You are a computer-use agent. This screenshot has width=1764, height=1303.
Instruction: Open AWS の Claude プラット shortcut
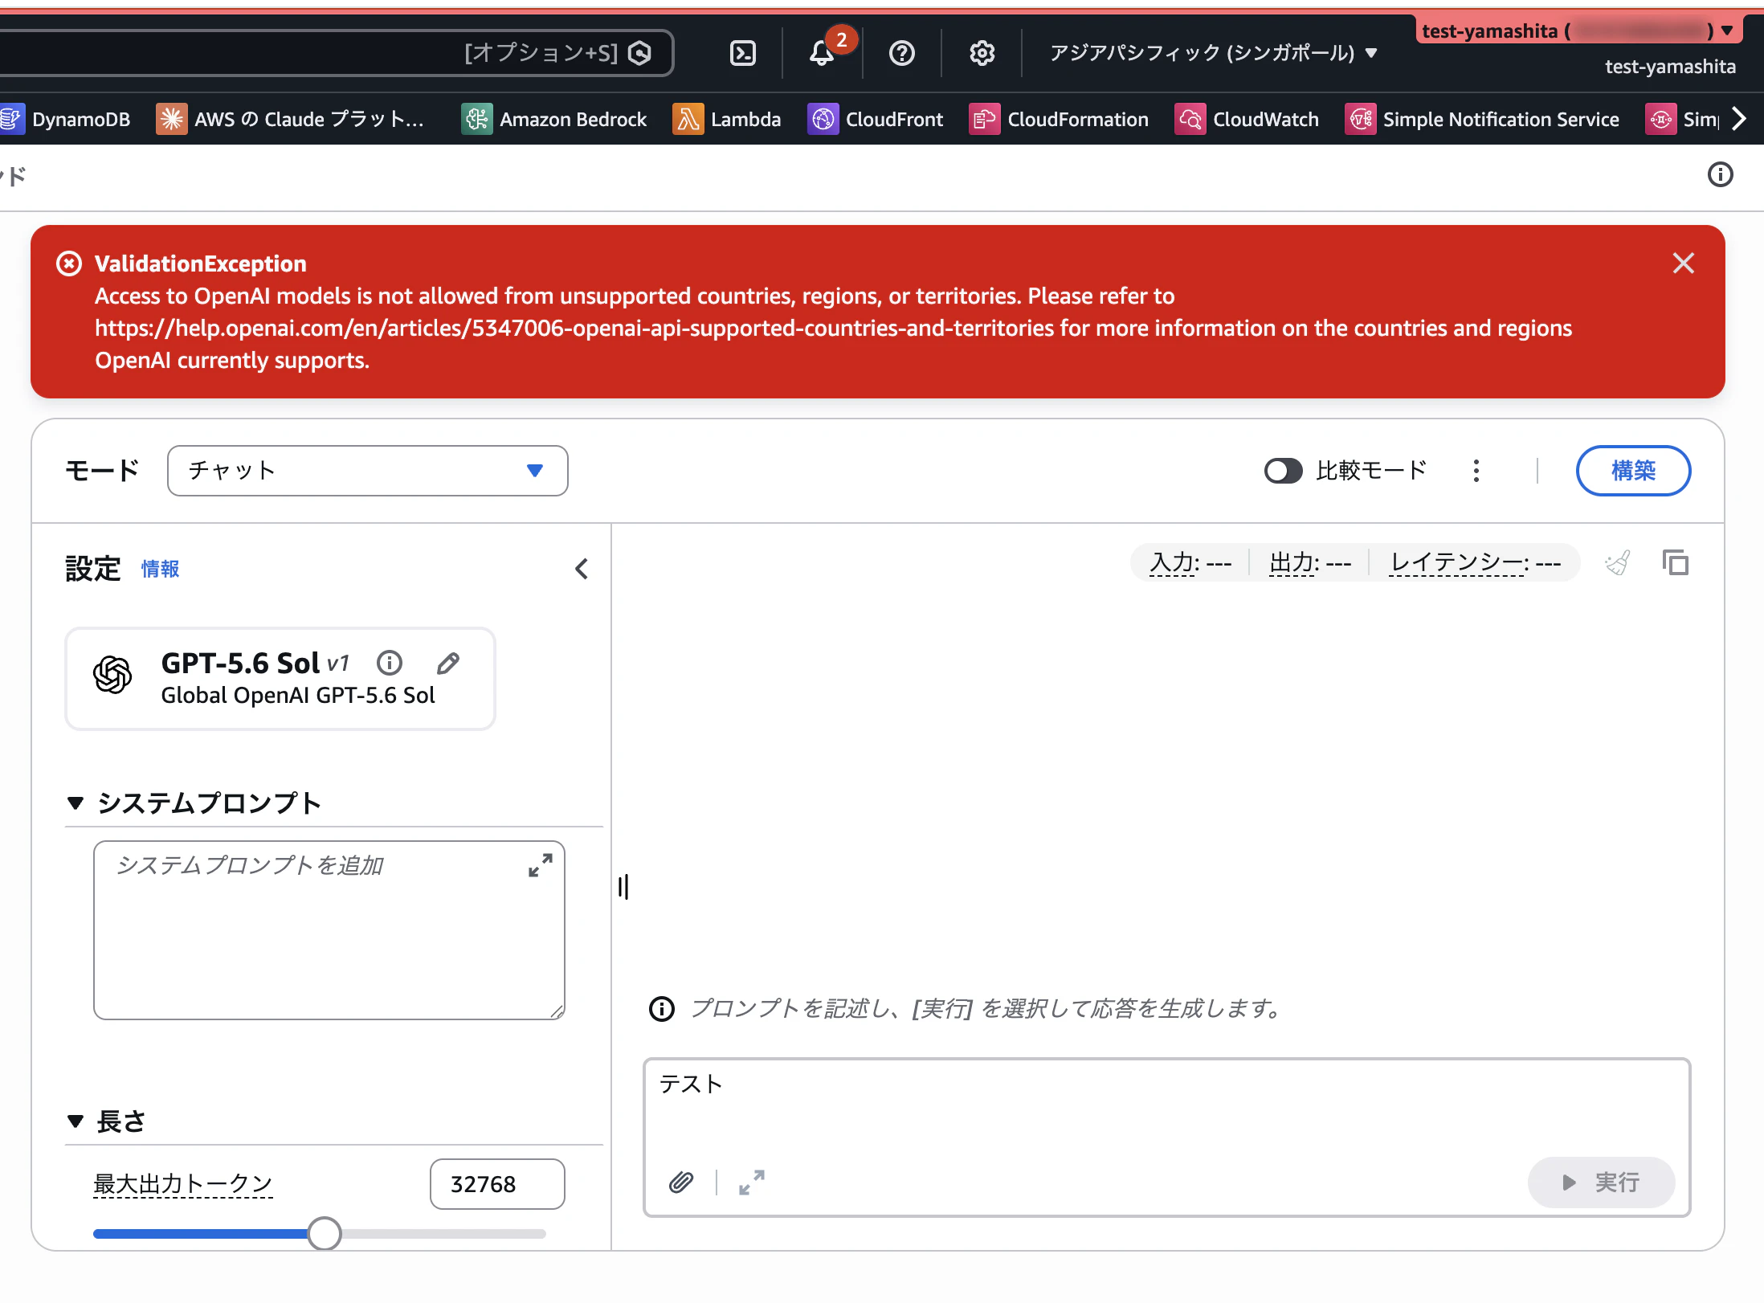290,119
